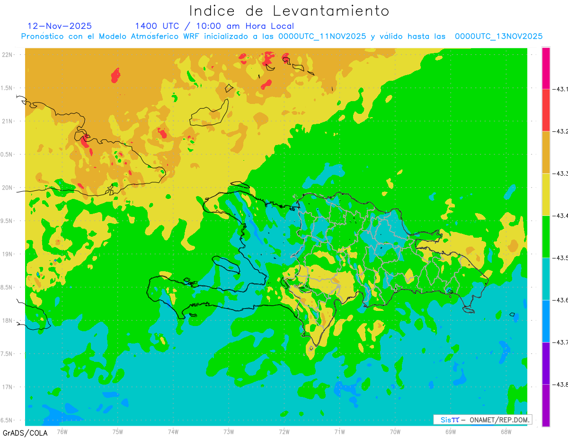
Task: Select the "-43.3" legend value
Action: (560, 173)
